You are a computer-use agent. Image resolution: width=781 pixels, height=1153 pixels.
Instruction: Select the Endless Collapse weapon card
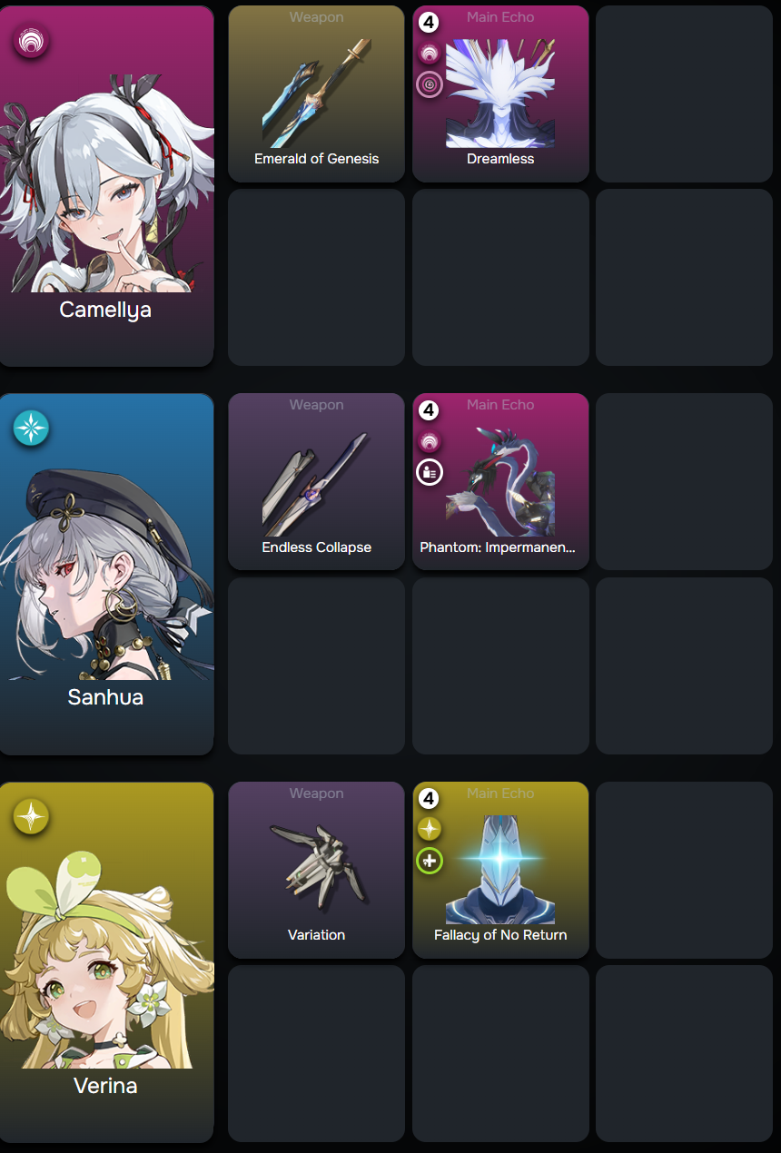316,481
